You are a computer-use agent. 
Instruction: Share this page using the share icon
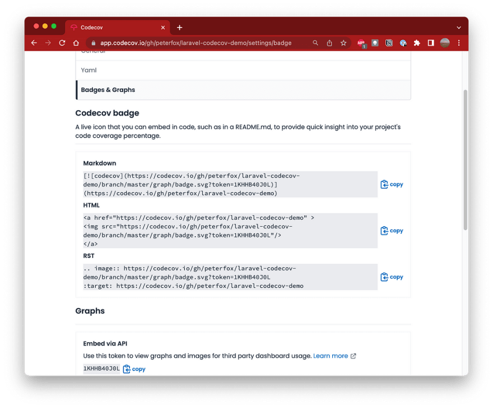coord(329,43)
